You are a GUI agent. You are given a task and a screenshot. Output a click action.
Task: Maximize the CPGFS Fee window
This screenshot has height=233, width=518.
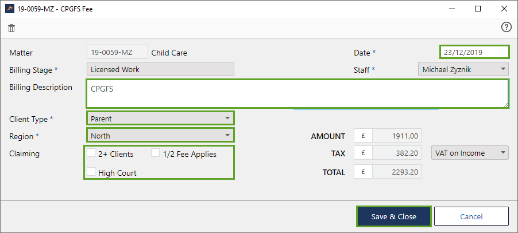pyautogui.click(x=478, y=9)
